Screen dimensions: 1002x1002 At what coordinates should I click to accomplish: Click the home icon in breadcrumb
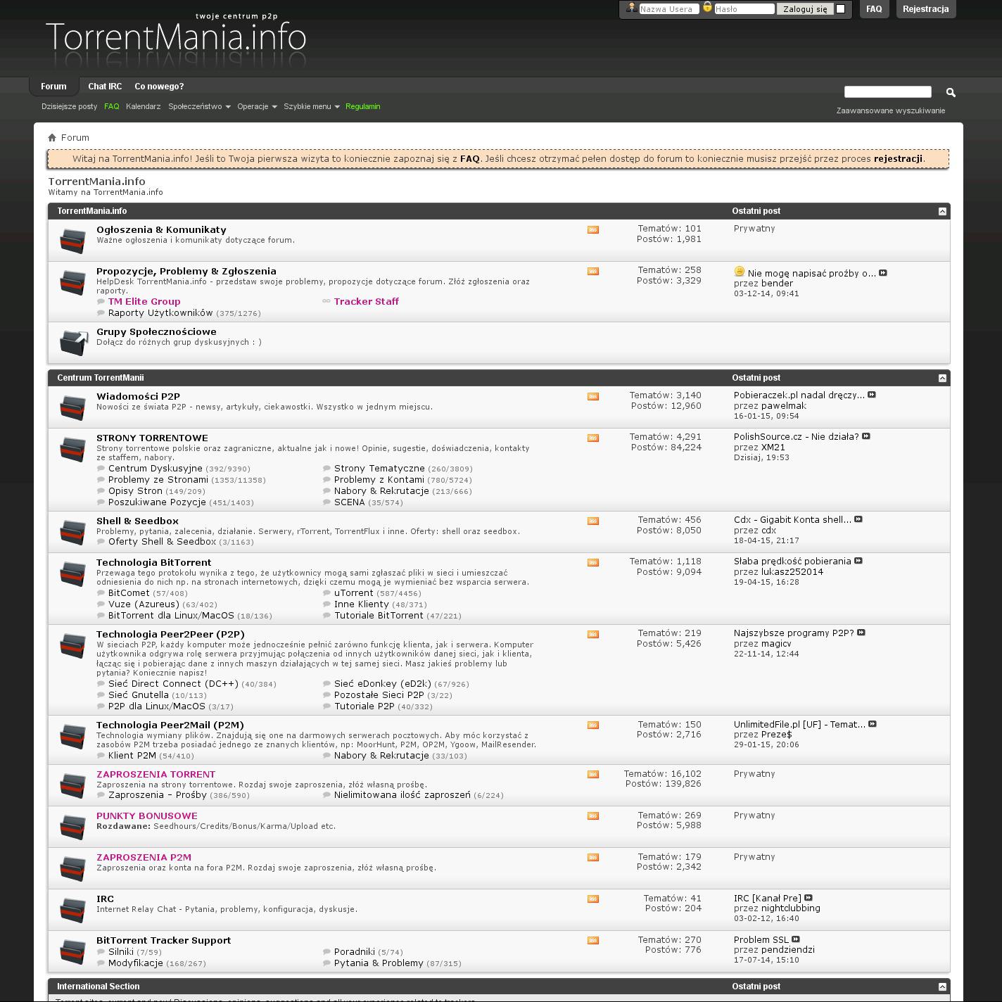[52, 138]
